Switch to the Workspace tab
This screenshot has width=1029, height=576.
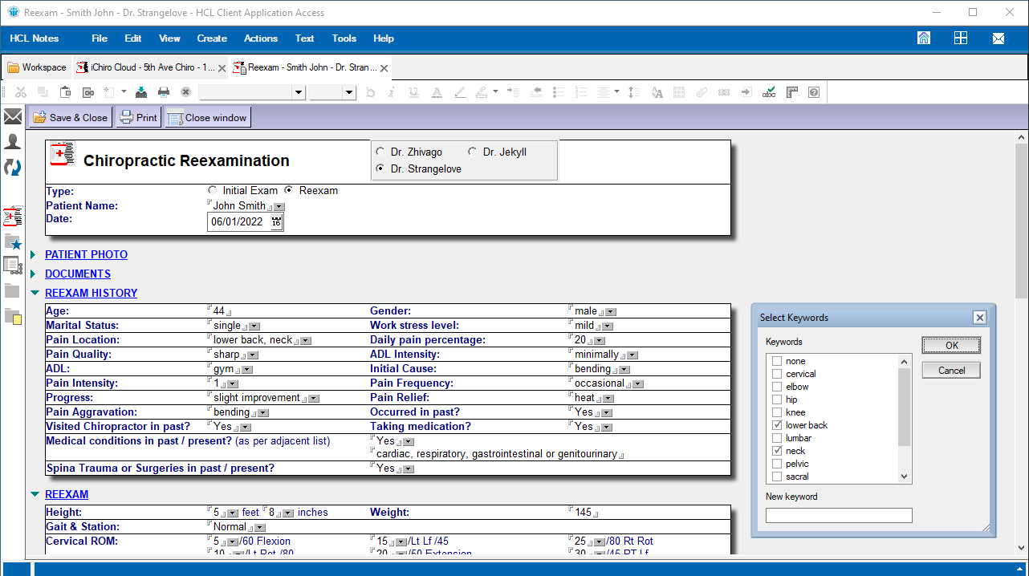[x=37, y=67]
